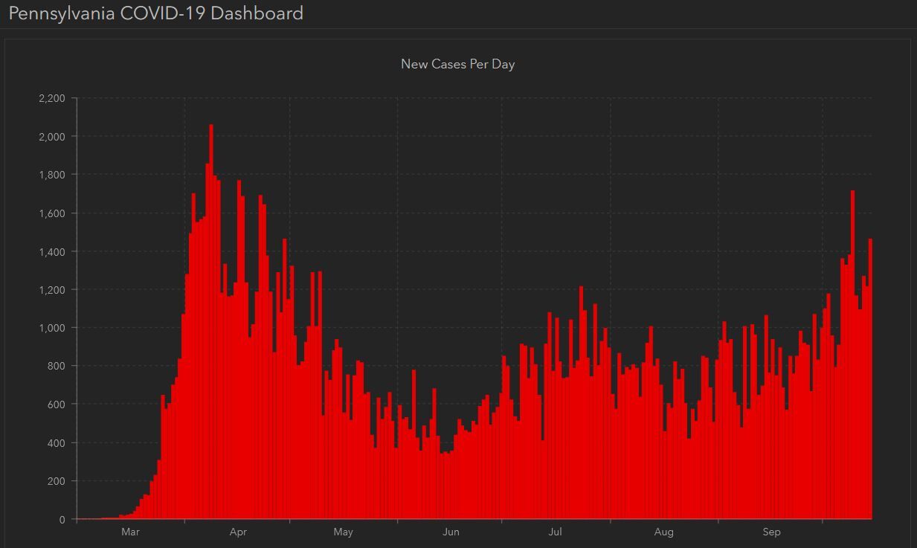Click the Jun x-axis label
The image size is (917, 548).
[451, 532]
